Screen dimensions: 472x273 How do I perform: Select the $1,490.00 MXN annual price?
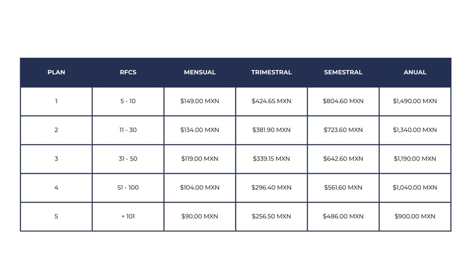point(415,101)
